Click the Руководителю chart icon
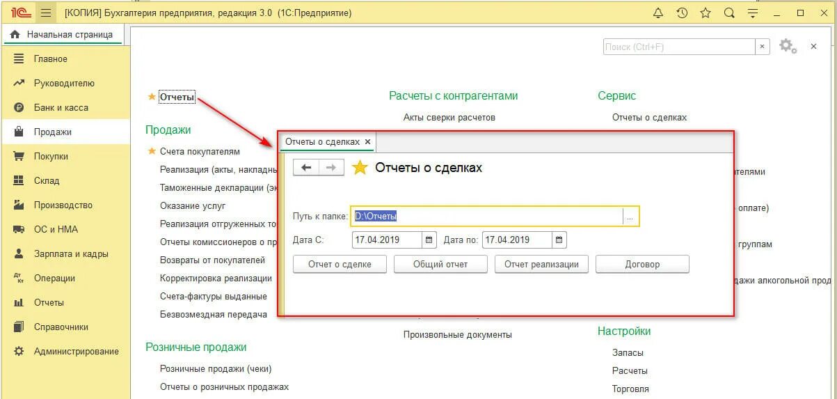The image size is (837, 399). [x=19, y=83]
